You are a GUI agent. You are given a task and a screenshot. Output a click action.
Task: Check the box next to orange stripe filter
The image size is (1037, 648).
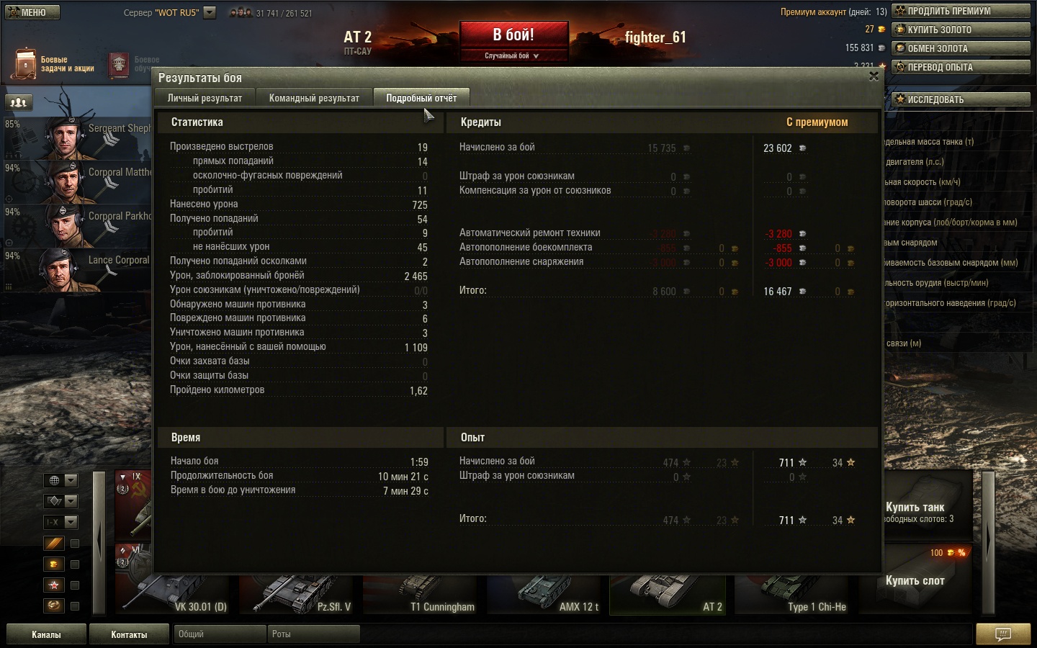coord(75,544)
